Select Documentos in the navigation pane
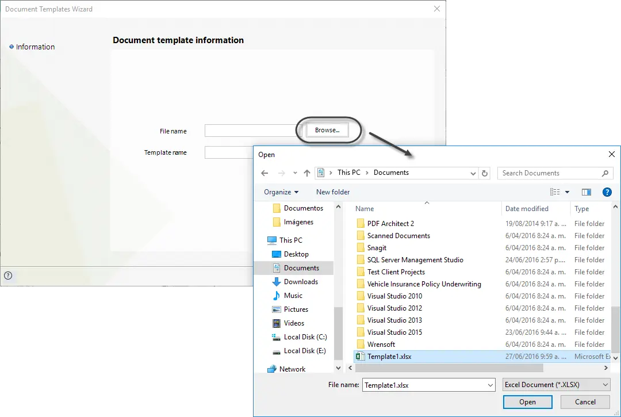Image resolution: width=621 pixels, height=417 pixels. point(298,208)
